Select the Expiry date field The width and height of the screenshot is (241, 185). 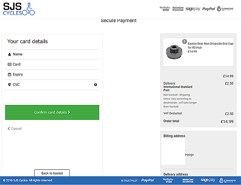[x=53, y=75]
